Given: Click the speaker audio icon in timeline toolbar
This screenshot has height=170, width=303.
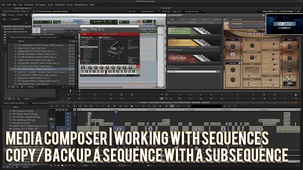Looking at the screenshot, I should click(x=189, y=106).
